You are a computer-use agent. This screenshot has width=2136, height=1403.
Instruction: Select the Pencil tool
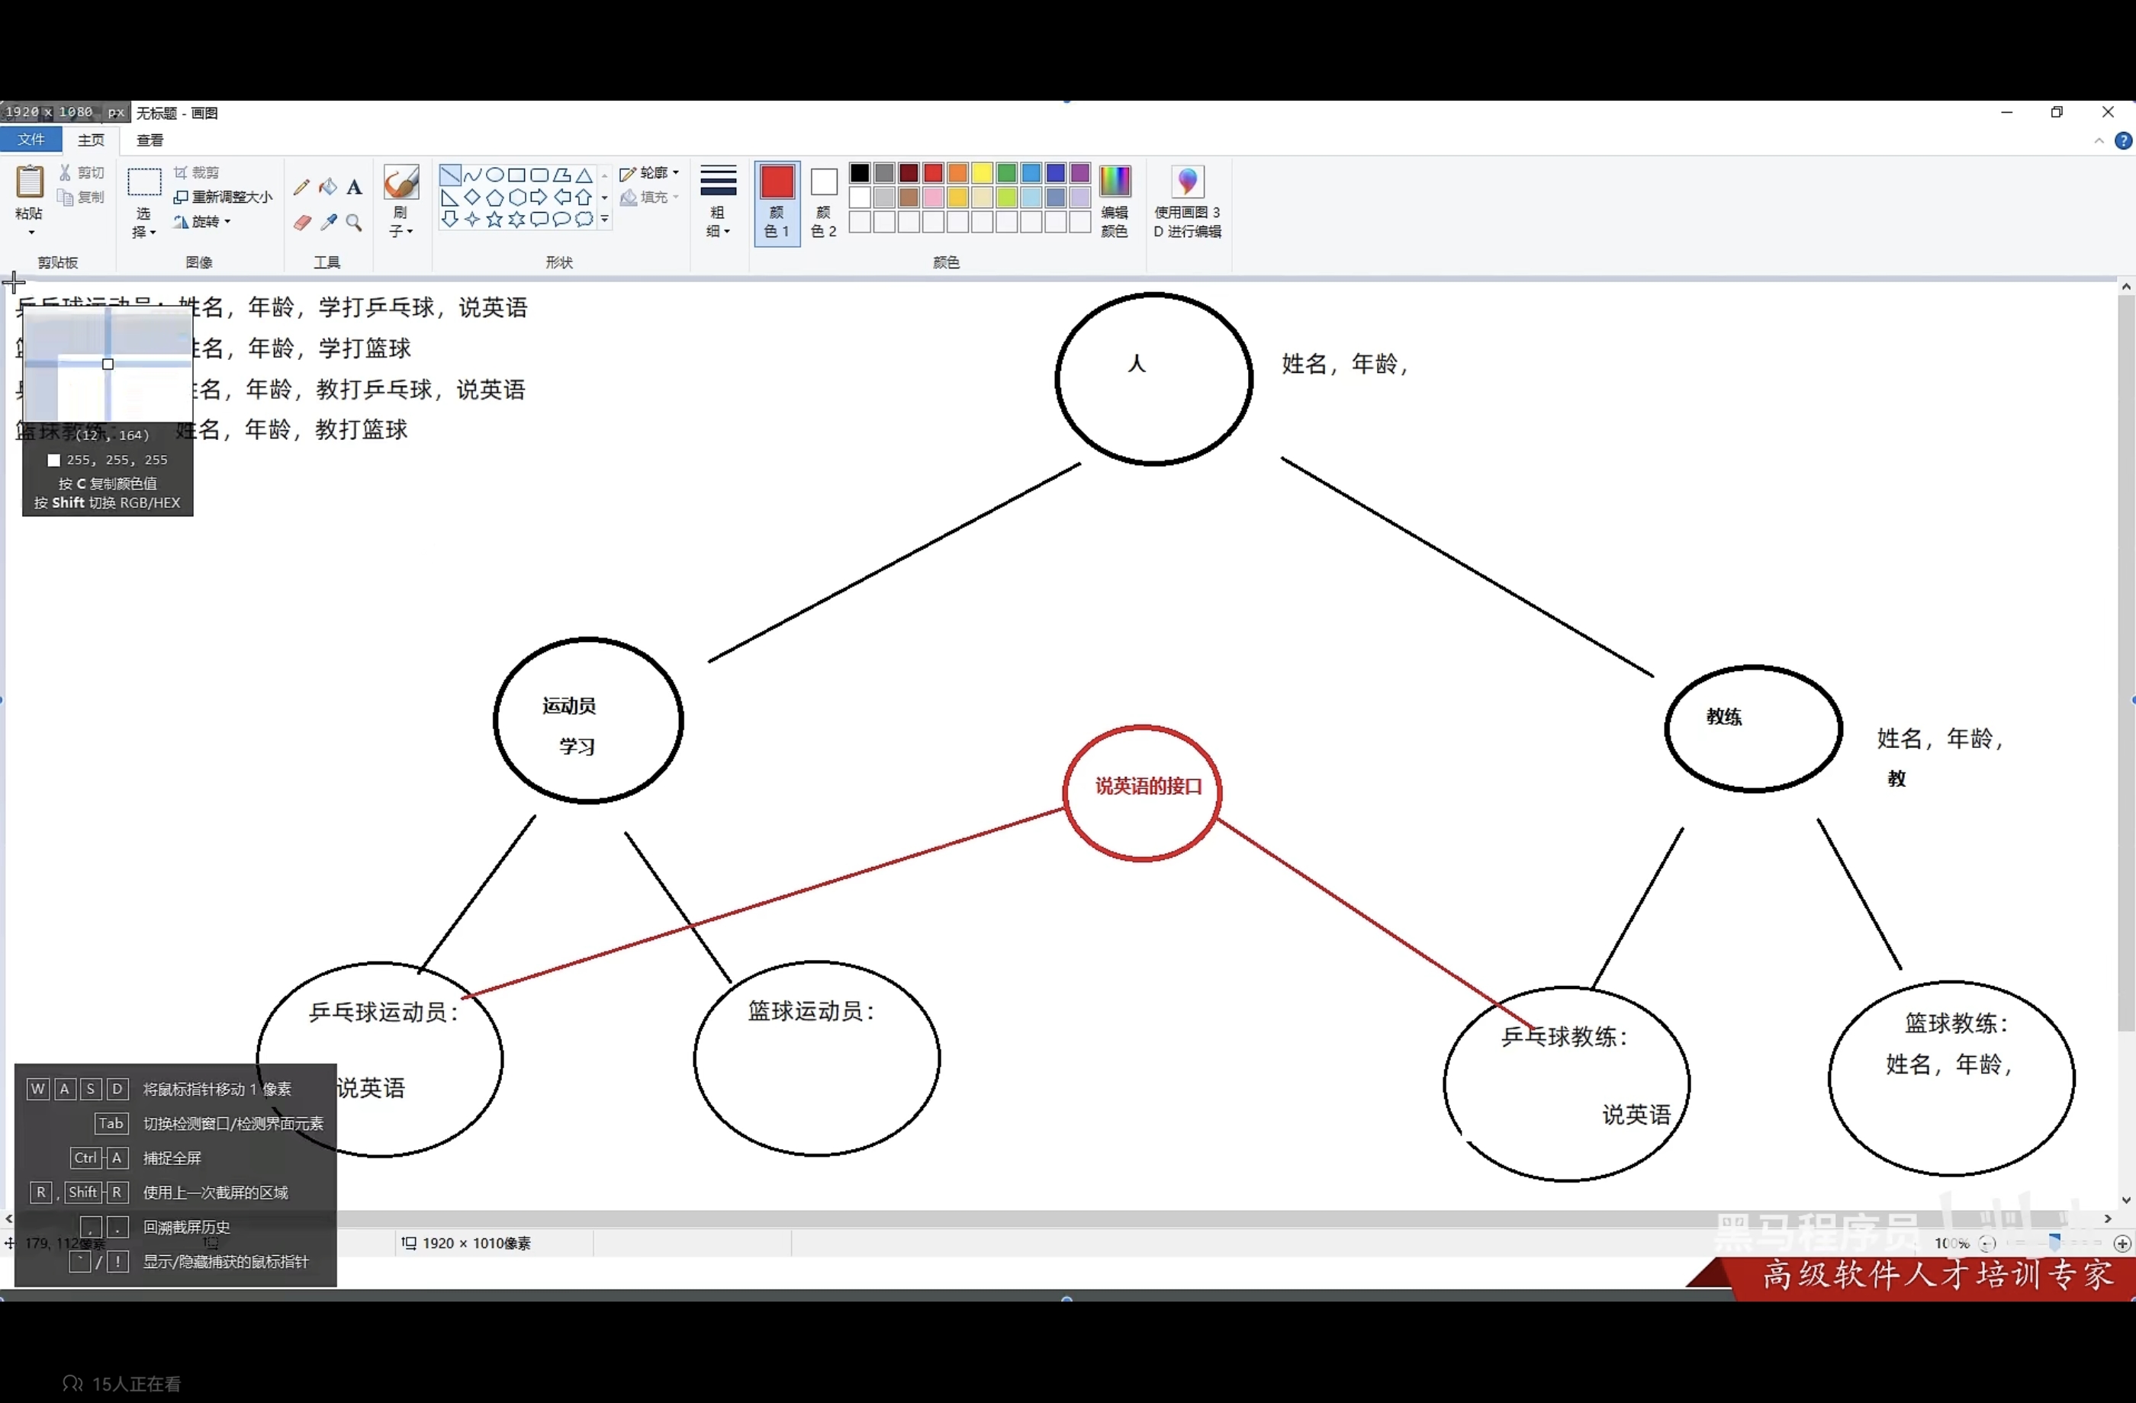pos(301,187)
